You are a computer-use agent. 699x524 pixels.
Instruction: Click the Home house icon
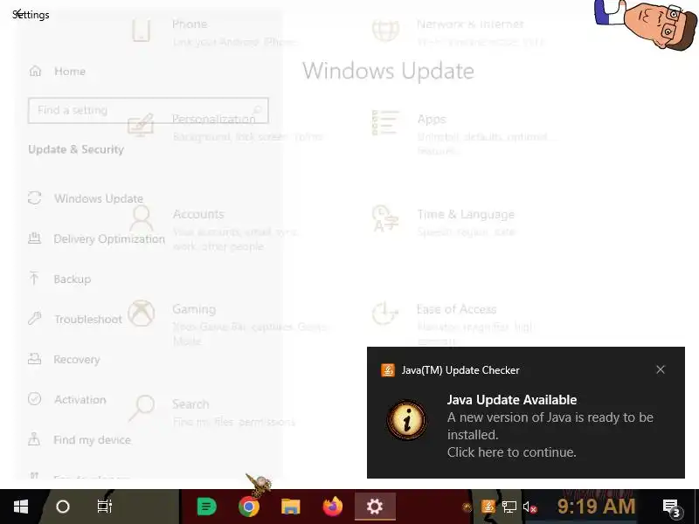coord(35,71)
